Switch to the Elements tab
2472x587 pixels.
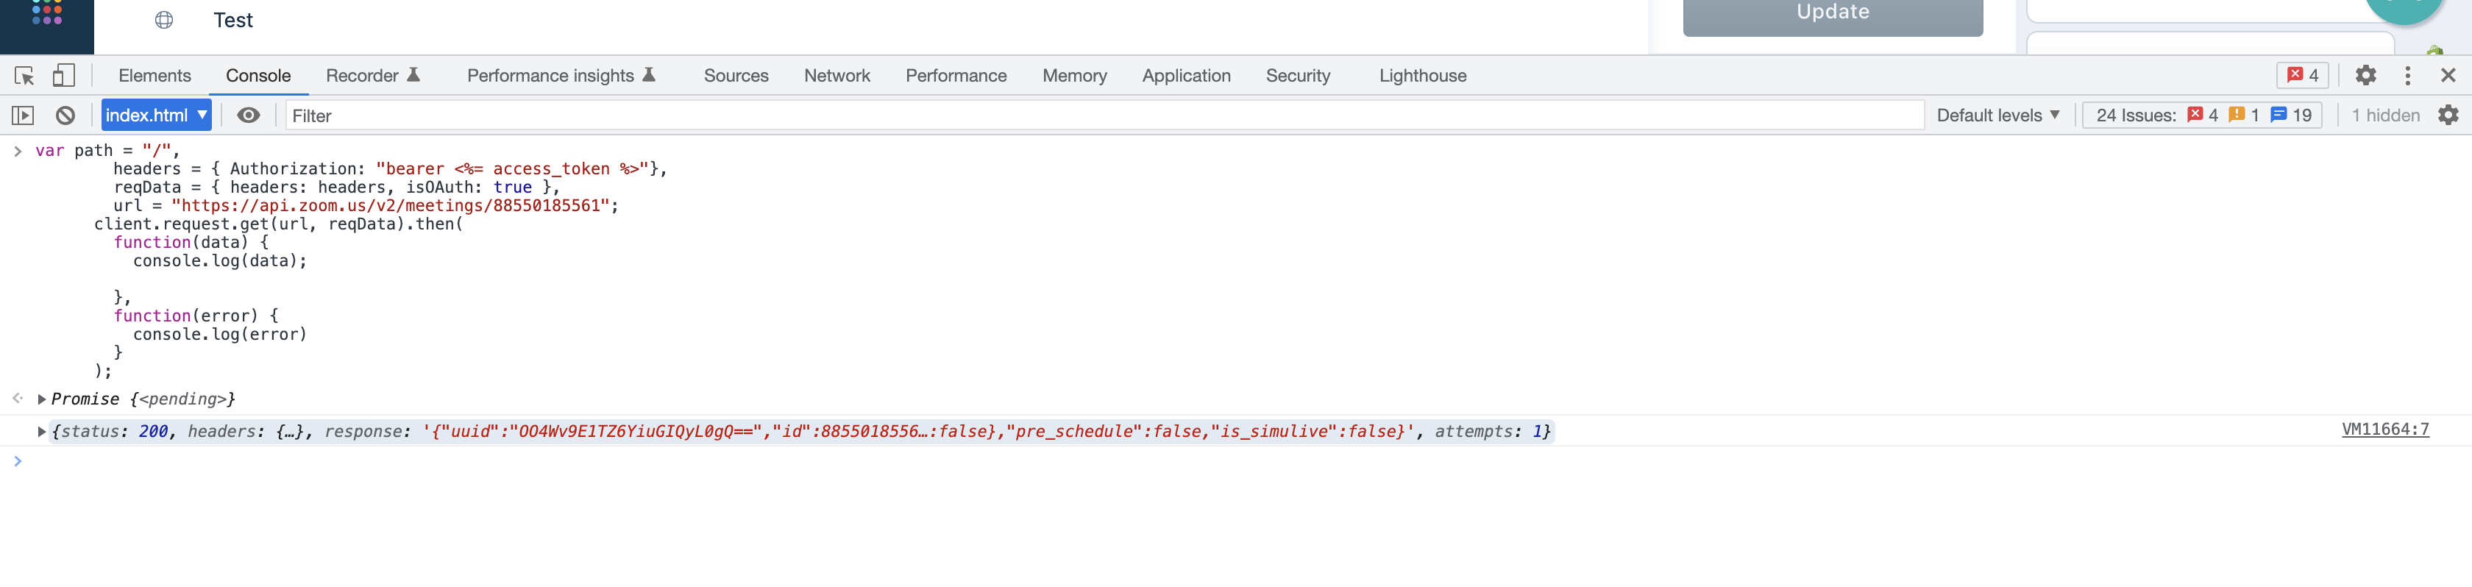tap(154, 76)
